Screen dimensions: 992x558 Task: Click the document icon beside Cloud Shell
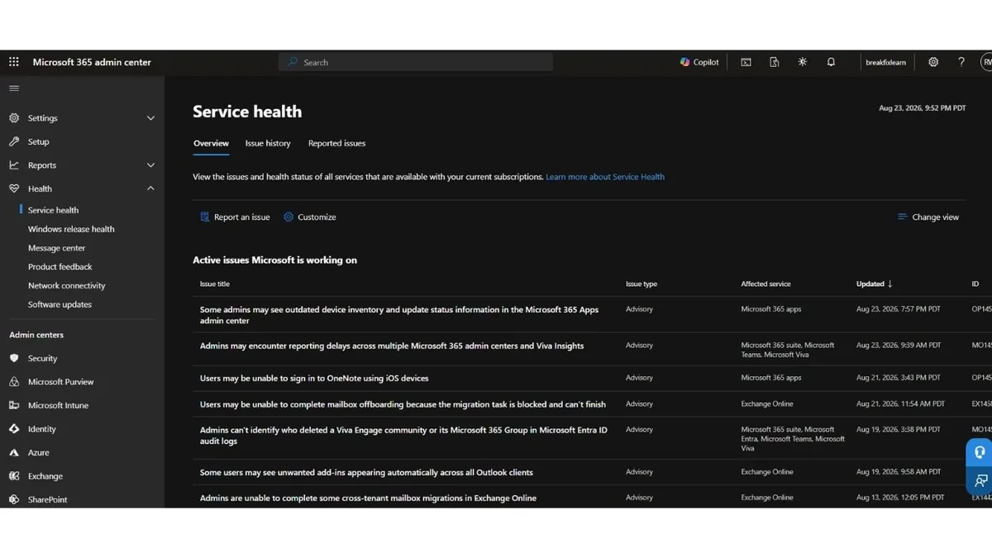(x=775, y=62)
